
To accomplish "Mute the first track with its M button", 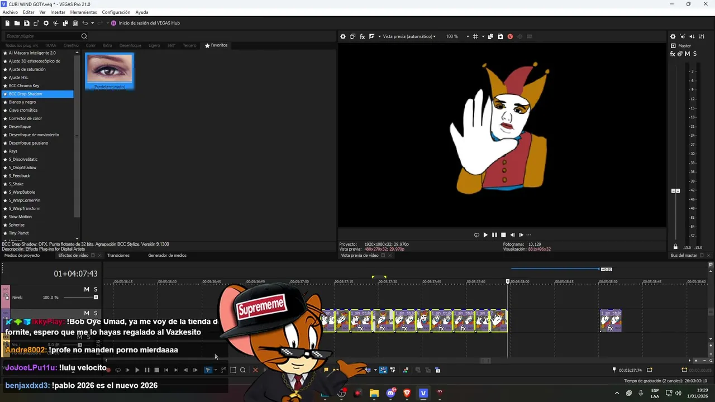I will [87, 289].
